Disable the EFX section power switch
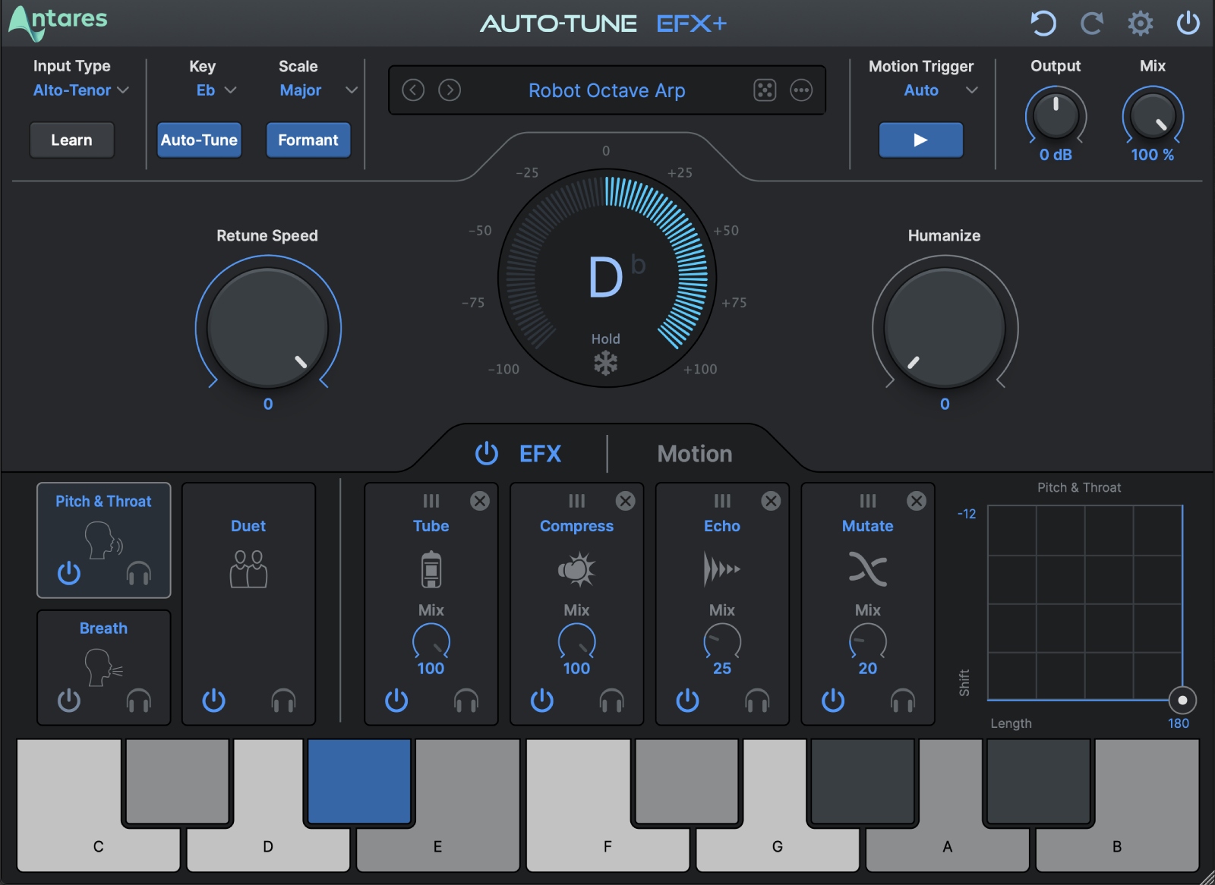 [487, 453]
